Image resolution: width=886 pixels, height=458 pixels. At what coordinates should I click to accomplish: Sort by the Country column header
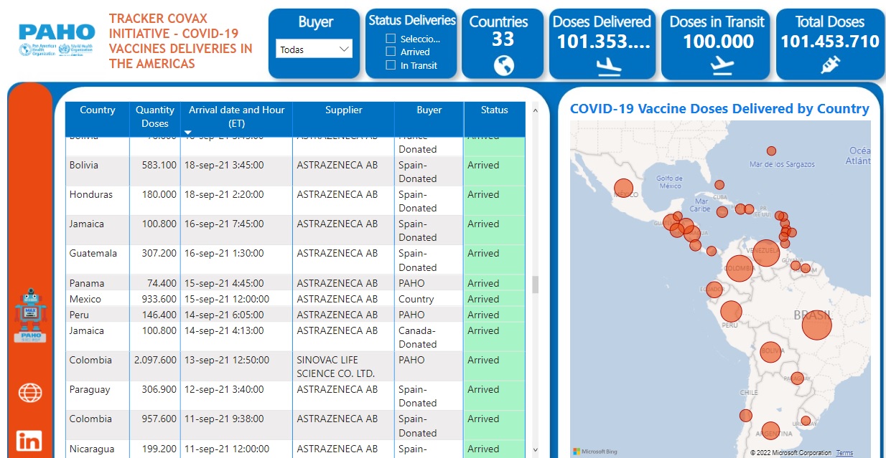tap(98, 110)
